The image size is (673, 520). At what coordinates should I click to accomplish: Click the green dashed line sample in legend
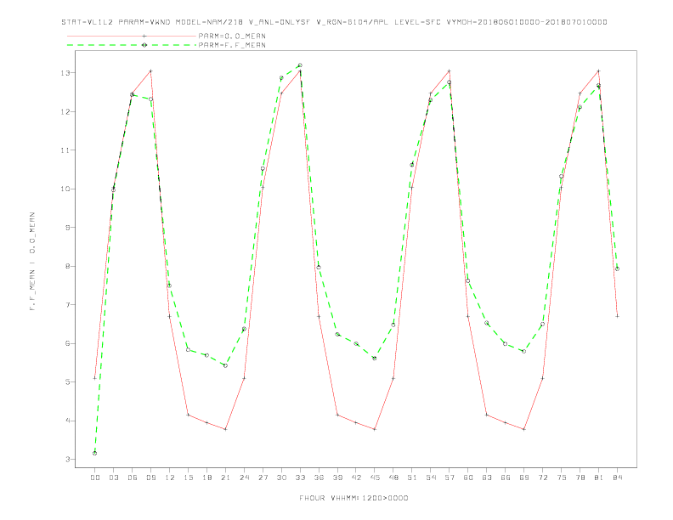tap(132, 45)
